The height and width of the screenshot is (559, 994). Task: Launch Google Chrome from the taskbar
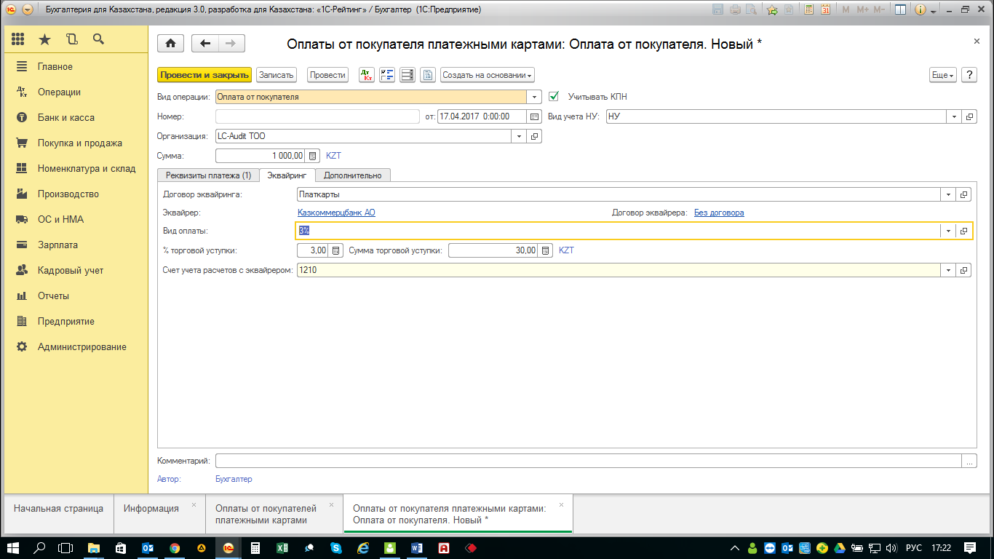coord(175,548)
